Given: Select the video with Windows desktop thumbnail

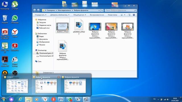Looking at the screenshot, I should [x=95, y=31].
